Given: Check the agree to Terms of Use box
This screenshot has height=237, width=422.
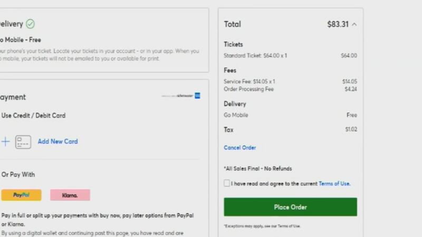Looking at the screenshot, I should 227,183.
